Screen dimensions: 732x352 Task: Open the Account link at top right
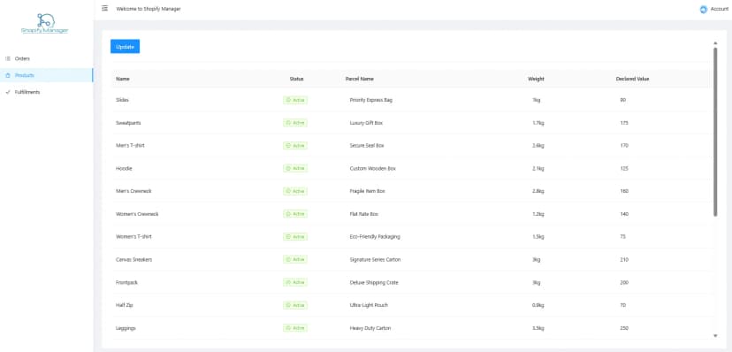pos(720,9)
